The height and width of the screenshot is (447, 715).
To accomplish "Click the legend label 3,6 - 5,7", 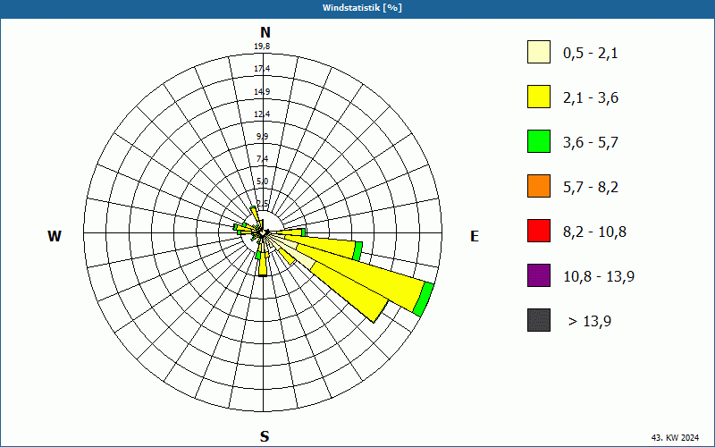I will (591, 143).
